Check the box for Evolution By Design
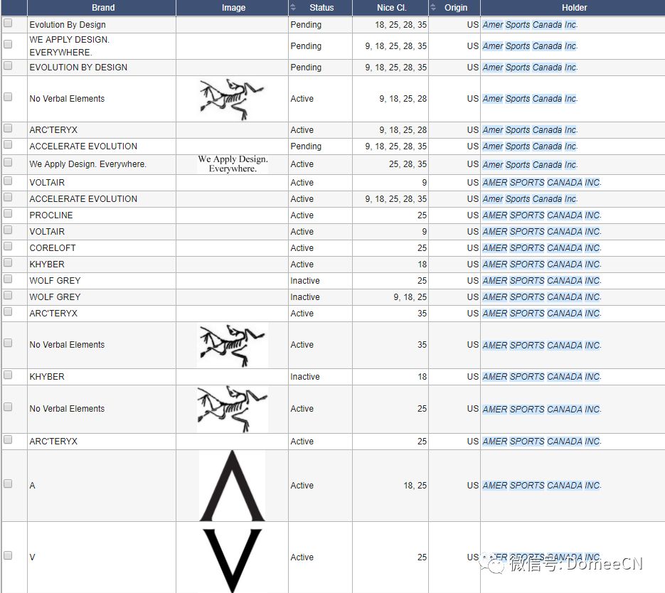The height and width of the screenshot is (593, 665). coord(8,23)
